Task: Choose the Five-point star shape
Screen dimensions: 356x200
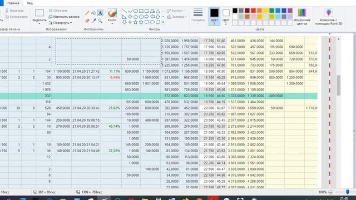Action: 136,22
